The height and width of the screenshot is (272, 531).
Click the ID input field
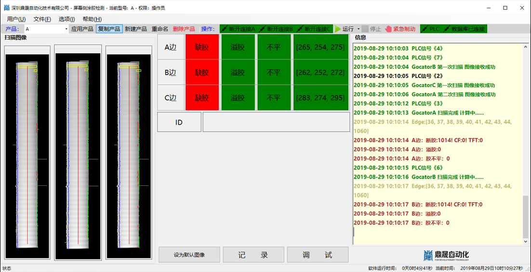click(276, 122)
